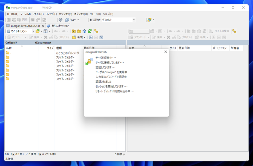
Task: Close the morgan@192.168.64.141 session tab
Action: pos(43,26)
